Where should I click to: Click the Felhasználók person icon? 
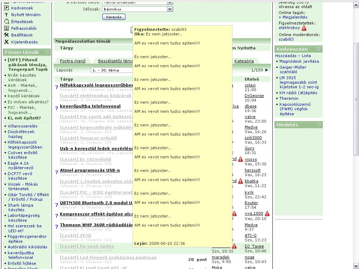click(7, 28)
